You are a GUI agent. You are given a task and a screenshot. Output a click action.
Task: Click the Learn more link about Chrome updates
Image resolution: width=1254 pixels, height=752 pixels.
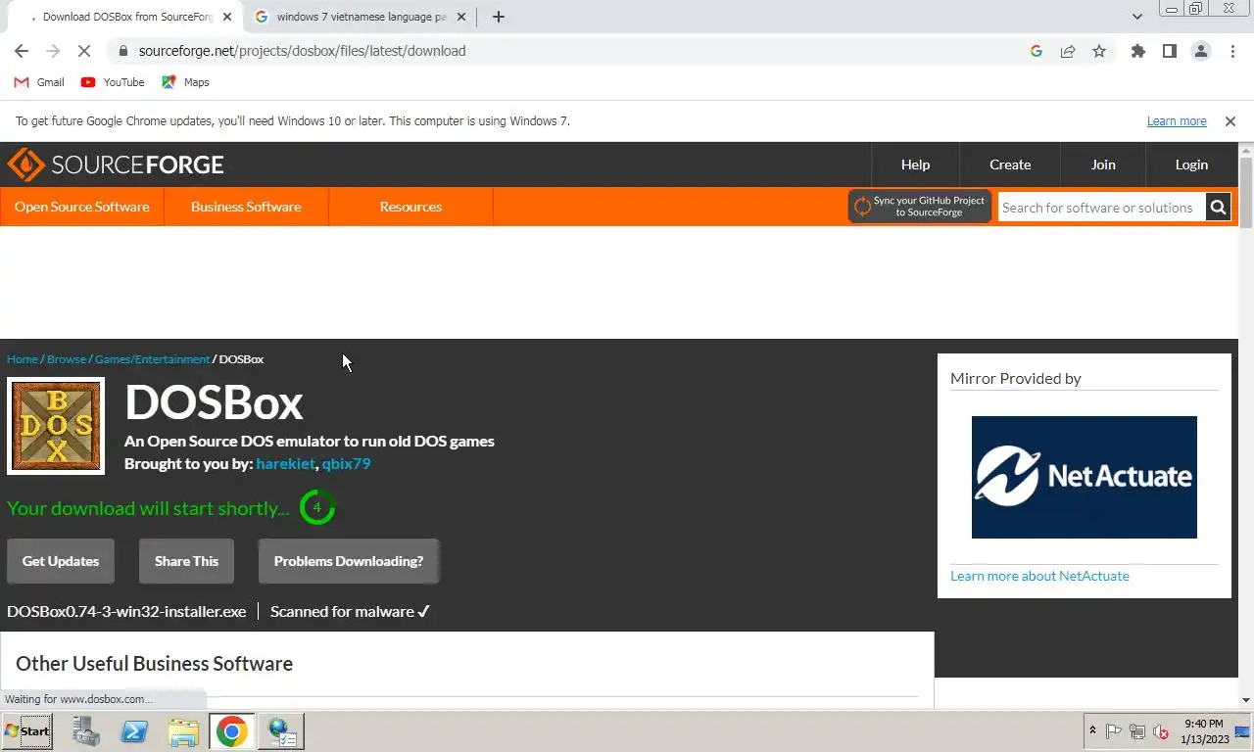click(x=1177, y=121)
